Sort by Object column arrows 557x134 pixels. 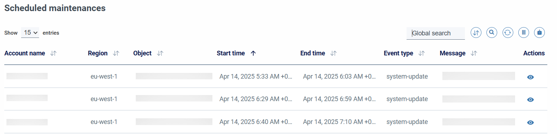click(160, 53)
